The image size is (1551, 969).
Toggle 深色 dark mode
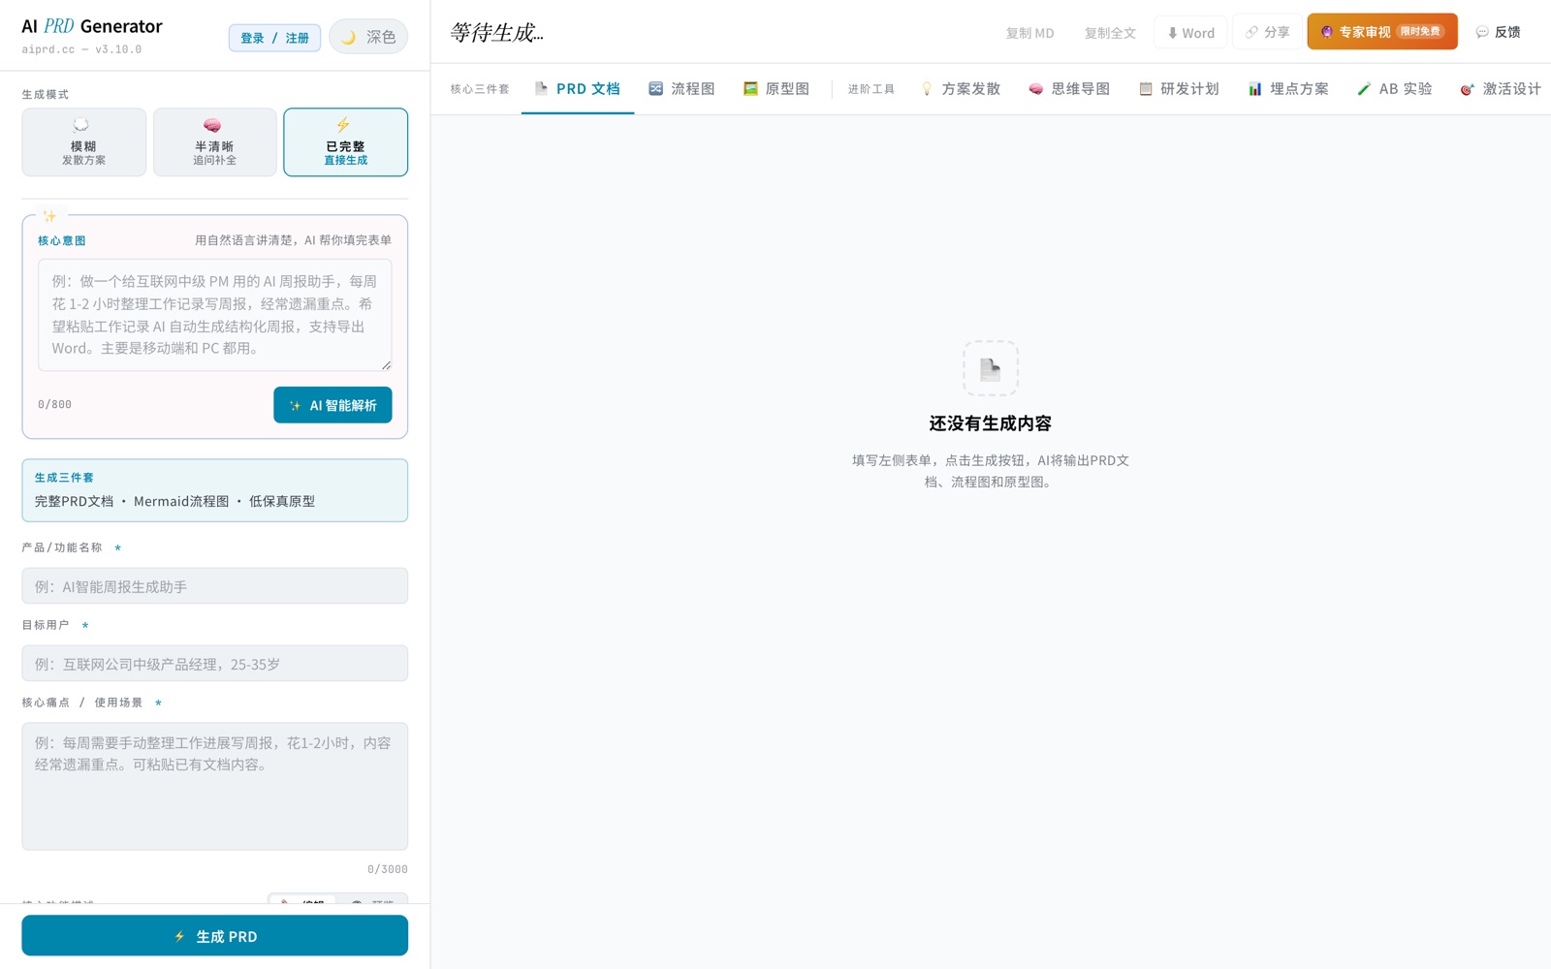368,36
